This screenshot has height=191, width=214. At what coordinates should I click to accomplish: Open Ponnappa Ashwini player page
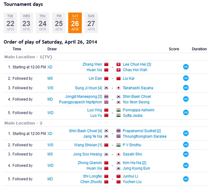coord(138,110)
